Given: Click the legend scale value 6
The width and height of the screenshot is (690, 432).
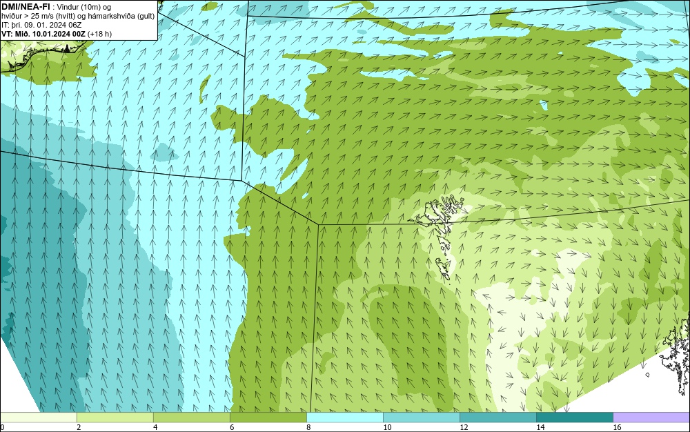Looking at the screenshot, I should click(x=232, y=427).
